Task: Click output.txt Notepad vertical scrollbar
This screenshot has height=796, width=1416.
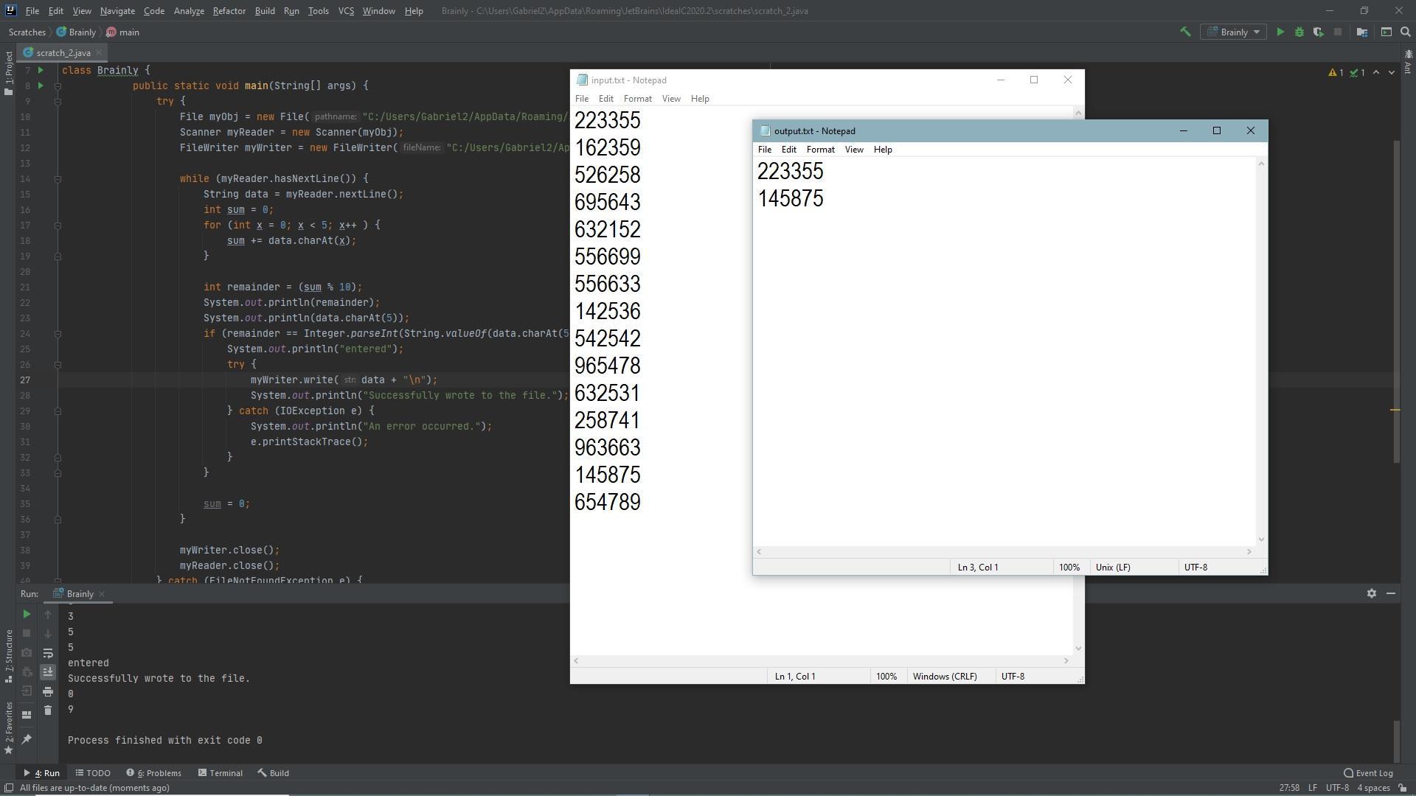Action: tap(1261, 351)
